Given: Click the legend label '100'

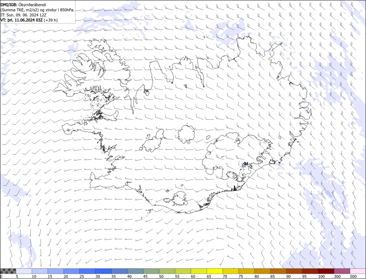Looking at the screenshot, I should click(321, 276).
